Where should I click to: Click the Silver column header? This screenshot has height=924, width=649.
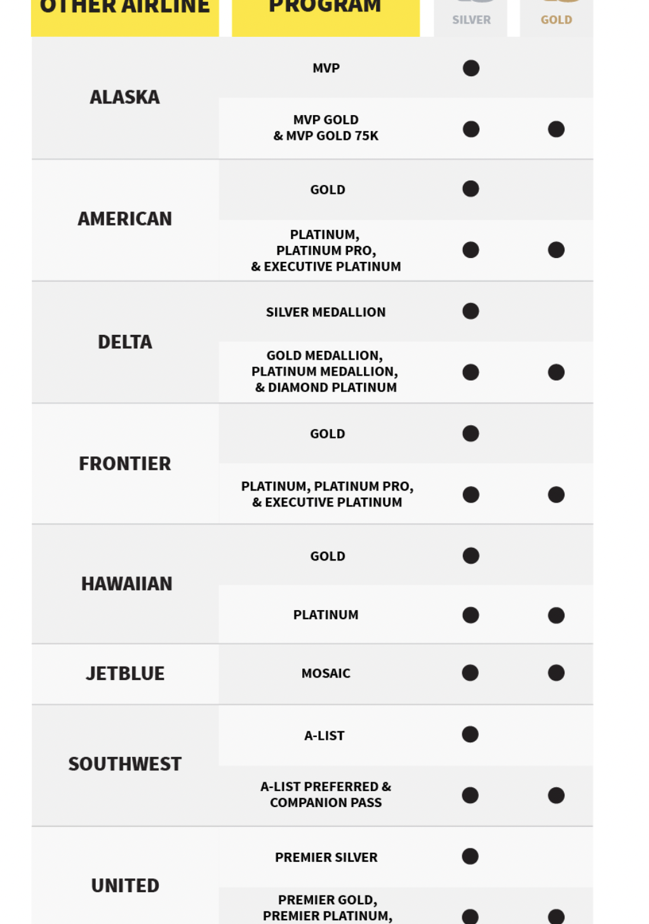[x=471, y=19]
